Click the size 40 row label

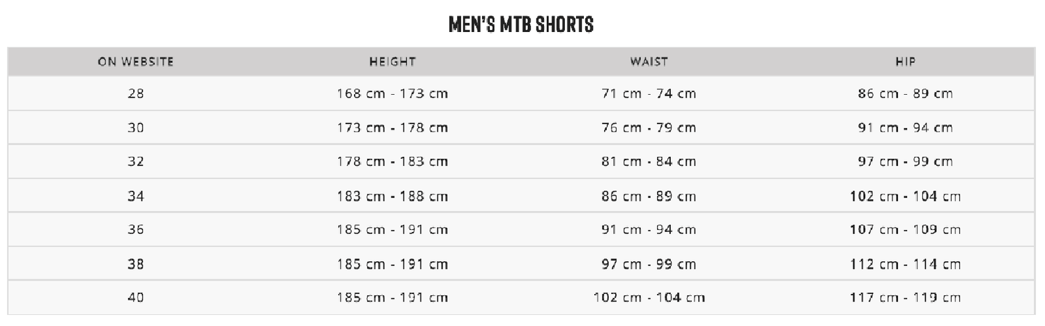(x=136, y=298)
